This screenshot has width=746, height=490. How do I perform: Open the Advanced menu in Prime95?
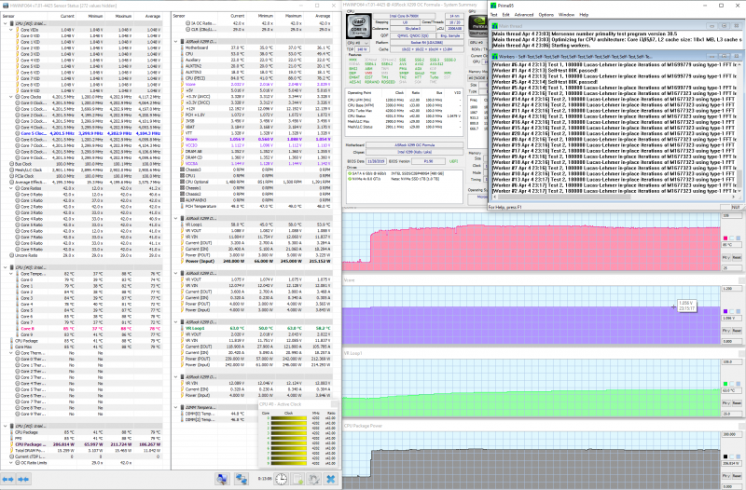524,15
